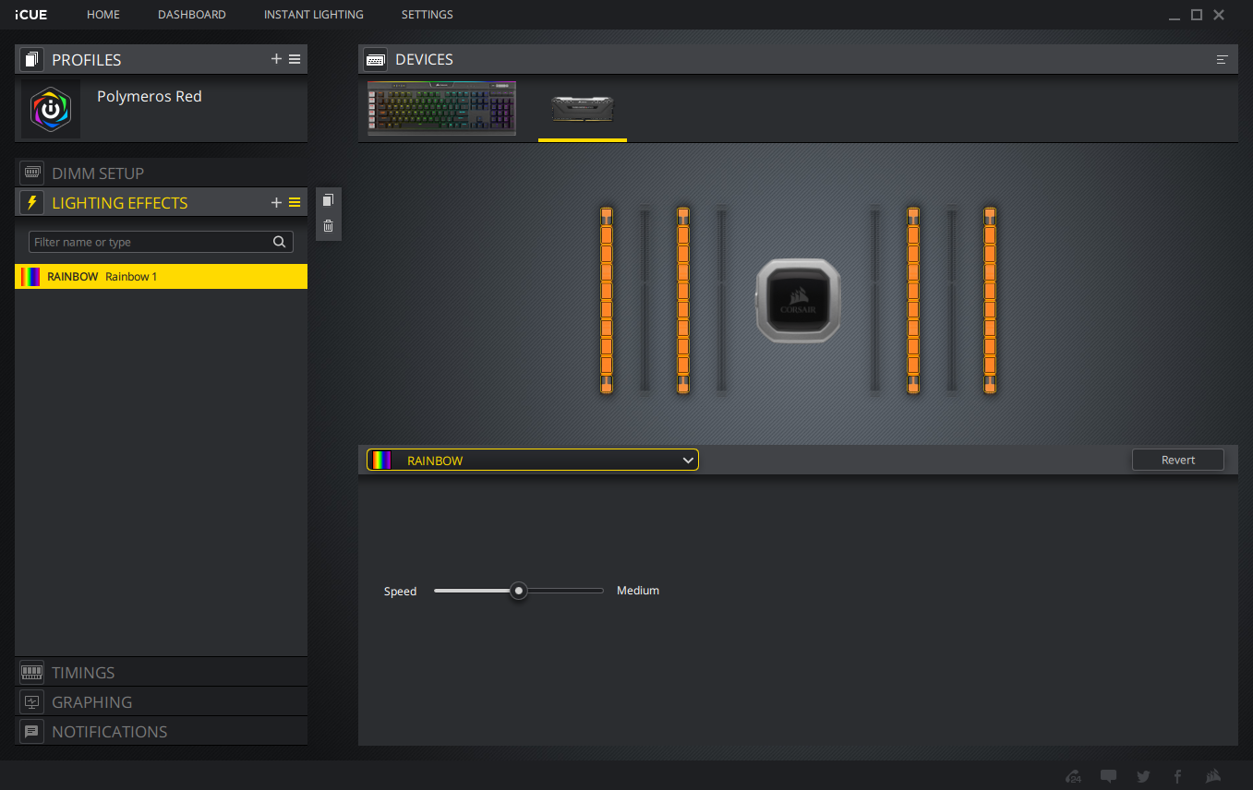Select the leftmost lit RAM stick
The width and height of the screenshot is (1253, 790).
pyautogui.click(x=607, y=301)
